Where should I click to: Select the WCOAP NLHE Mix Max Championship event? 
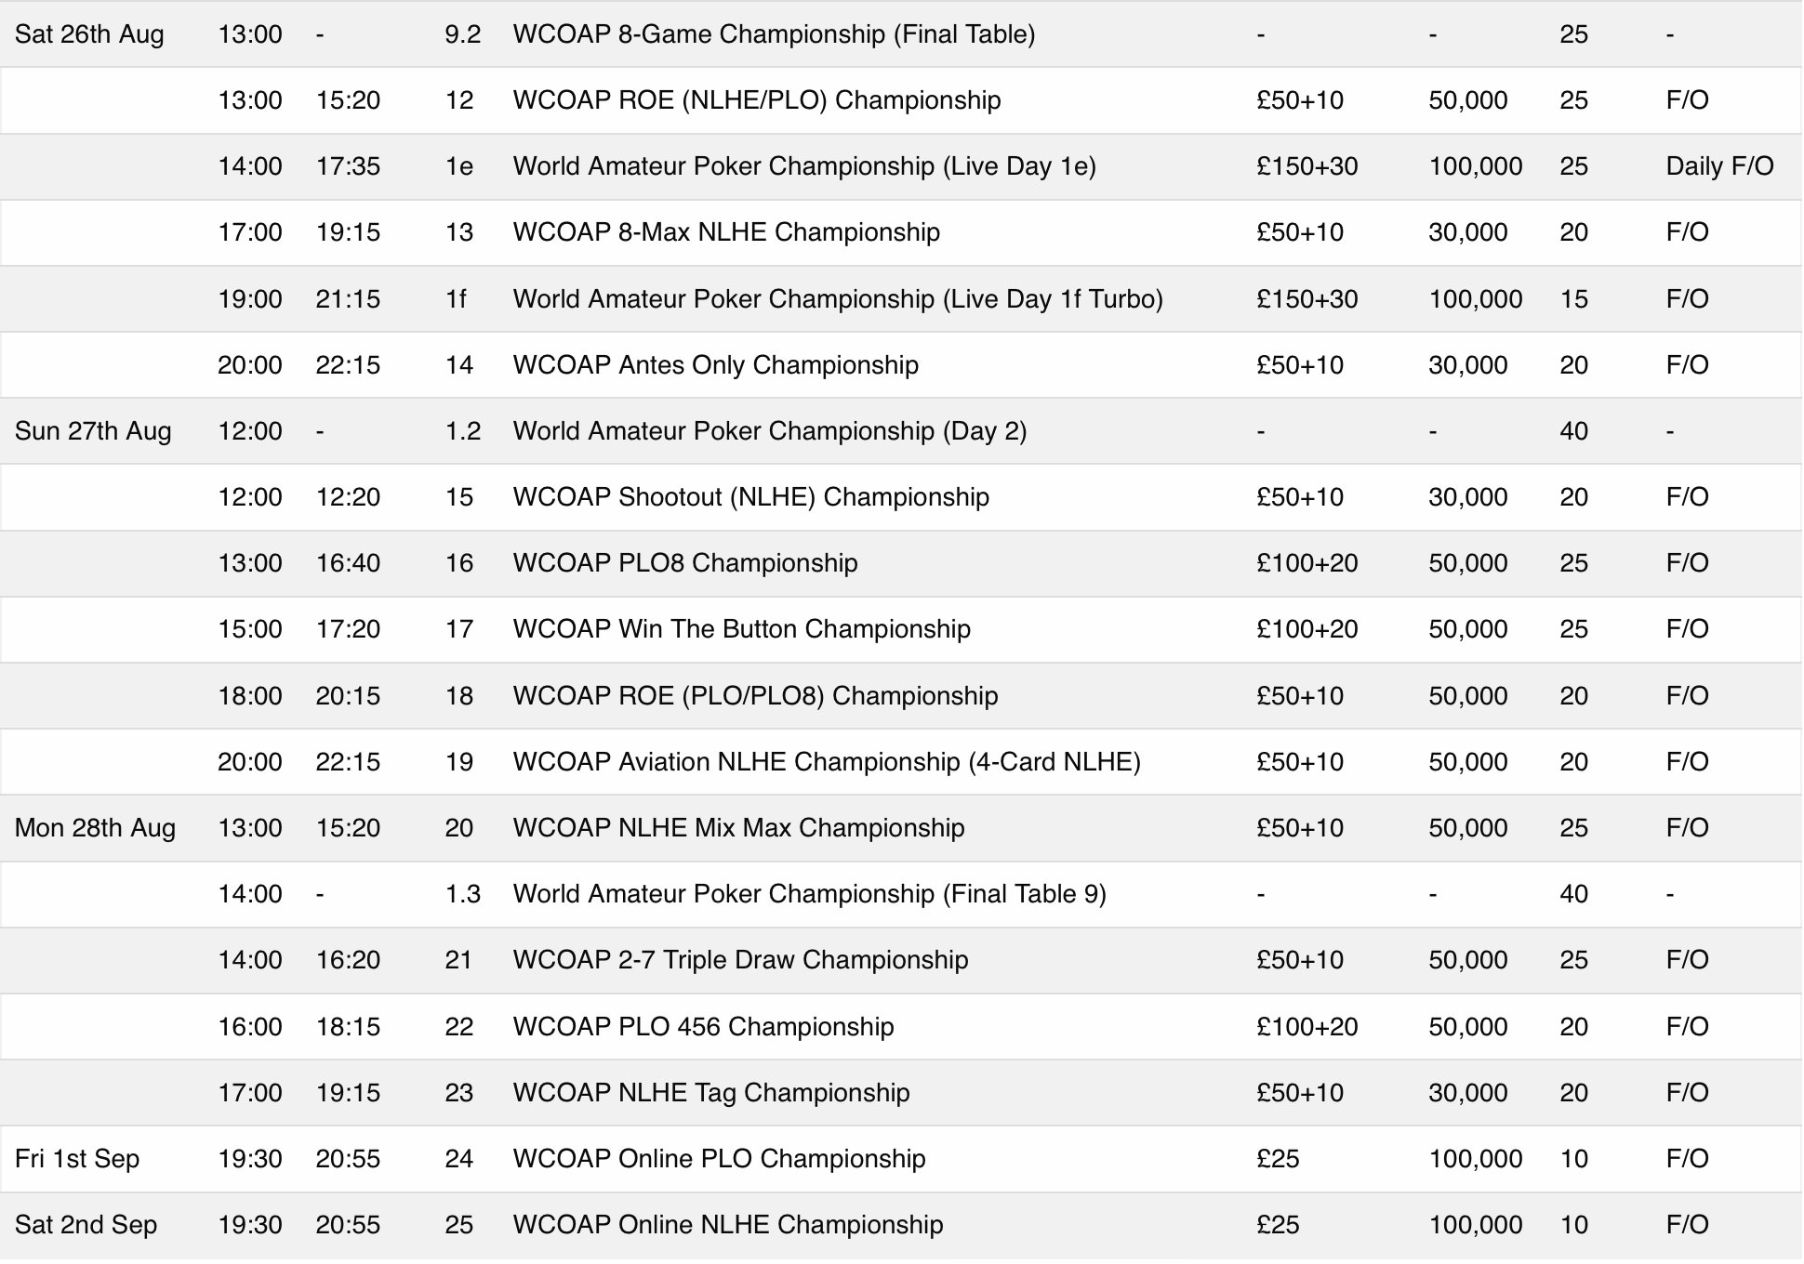coord(738,828)
